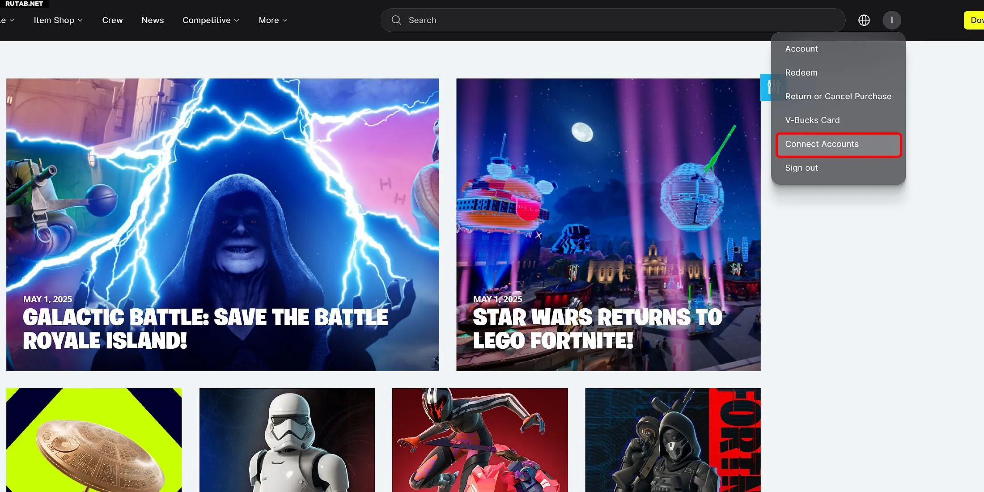Open the hooded masked character card

pyautogui.click(x=673, y=440)
